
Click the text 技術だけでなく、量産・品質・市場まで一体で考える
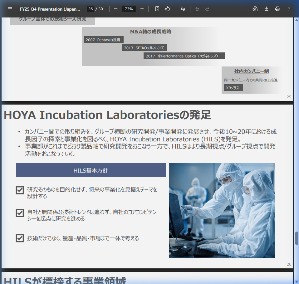[x=83, y=238]
